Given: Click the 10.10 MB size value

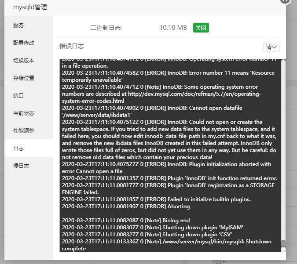Looking at the screenshot, I should tap(173, 28).
